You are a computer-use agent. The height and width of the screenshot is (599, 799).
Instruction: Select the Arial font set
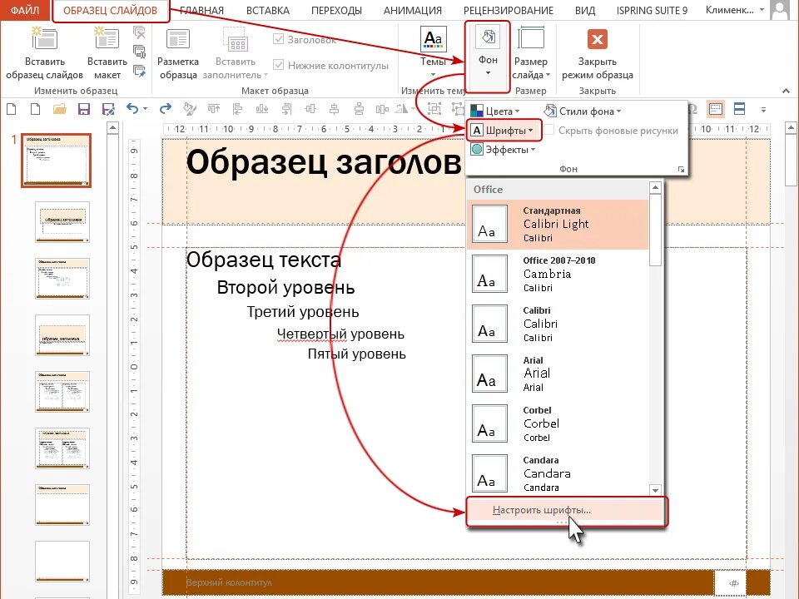click(558, 374)
